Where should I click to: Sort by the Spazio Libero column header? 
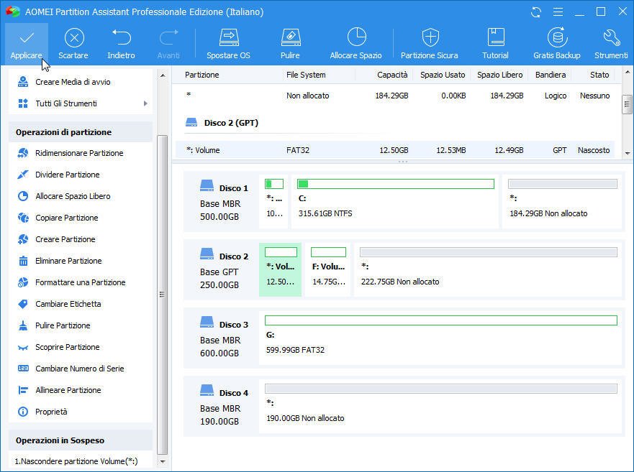pyautogui.click(x=499, y=75)
